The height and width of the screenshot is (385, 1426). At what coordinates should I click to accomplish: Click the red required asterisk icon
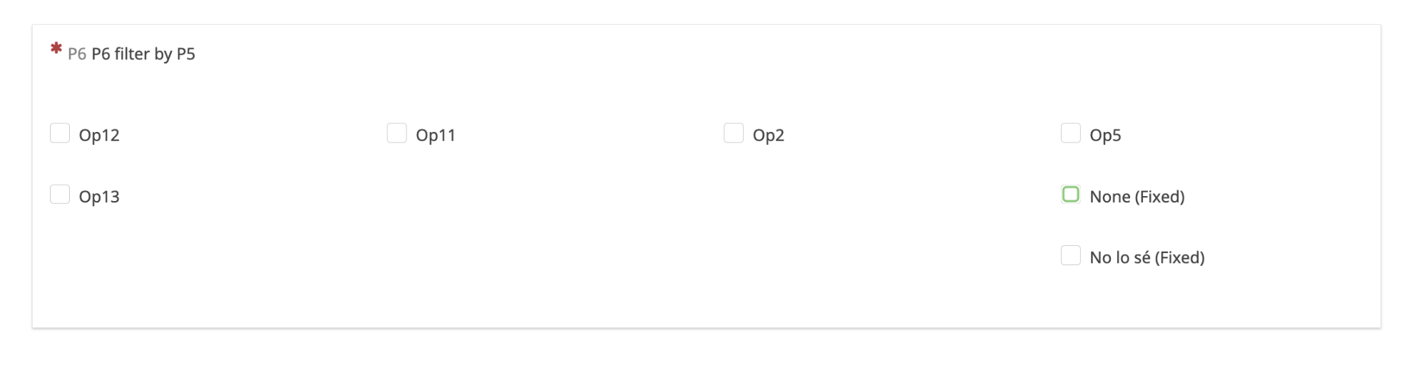[56, 49]
